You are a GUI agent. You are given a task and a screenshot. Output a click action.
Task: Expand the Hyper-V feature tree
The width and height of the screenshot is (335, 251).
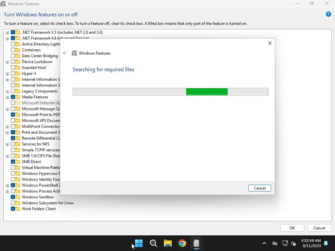click(x=7, y=74)
